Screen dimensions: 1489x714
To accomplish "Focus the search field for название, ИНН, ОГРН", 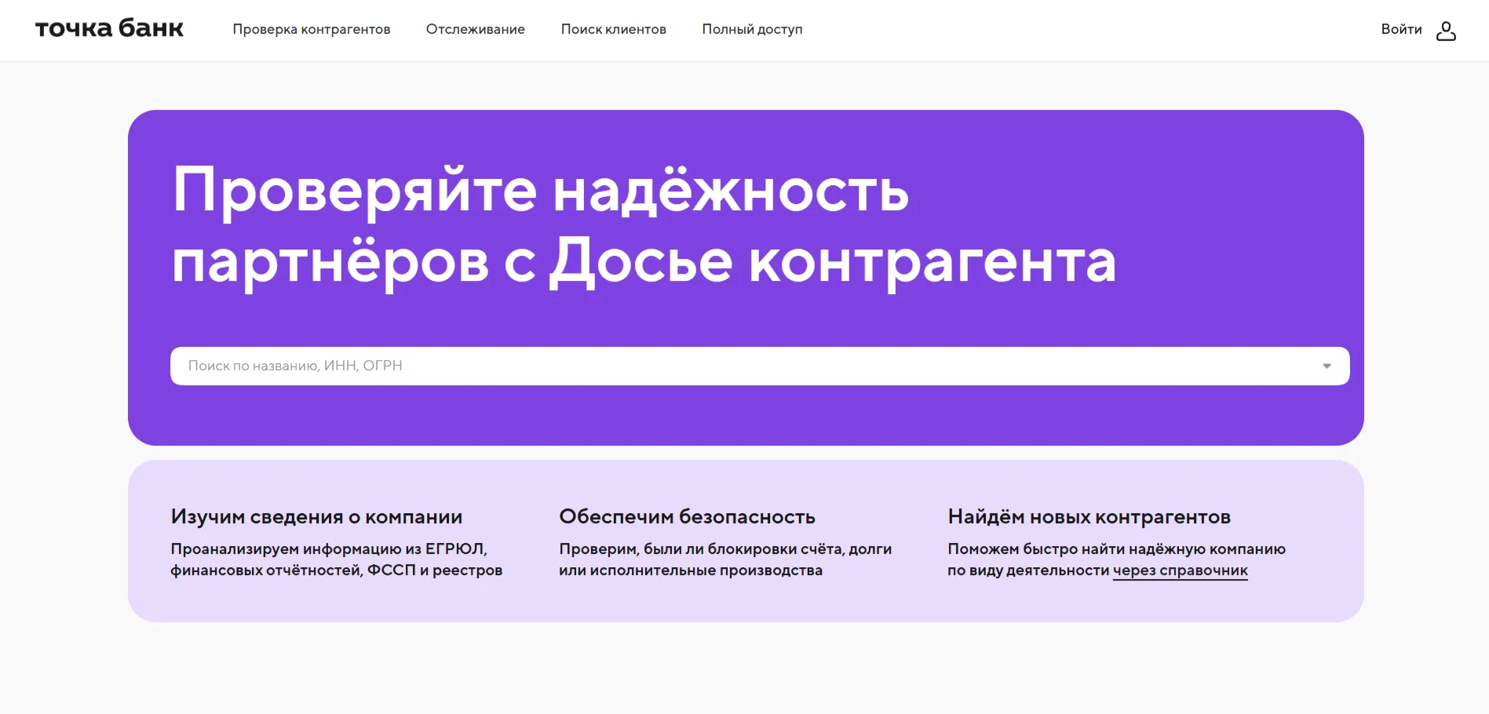I will 706,366.
